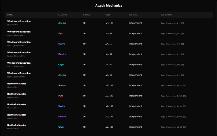Click Anemo label in Northwind Avatar row
217x136 pixels.
(x=62, y=85)
